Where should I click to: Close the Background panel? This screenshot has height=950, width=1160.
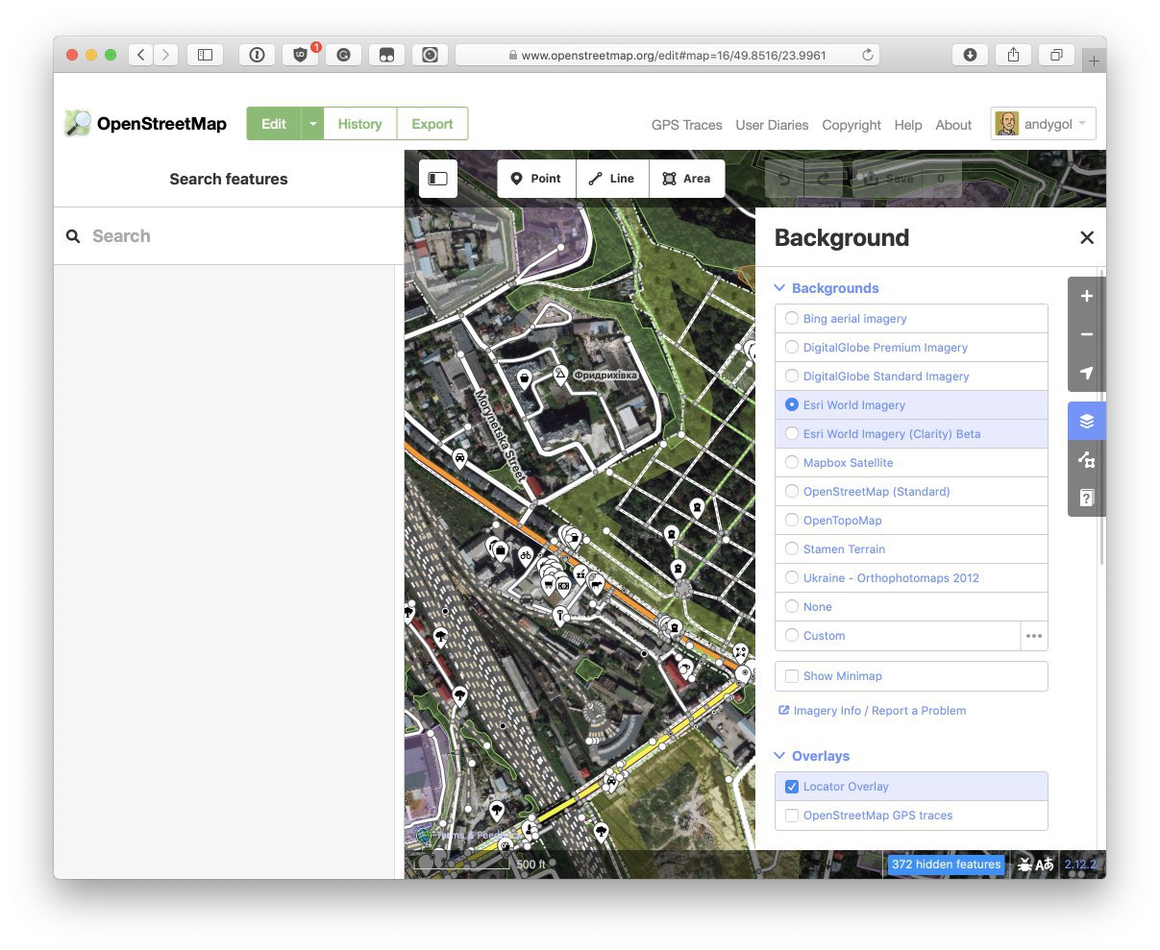pos(1087,237)
